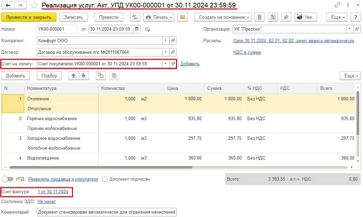Add document to favorites with star
Image resolution: width=363 pixels, height=217 pixels.
34,5
